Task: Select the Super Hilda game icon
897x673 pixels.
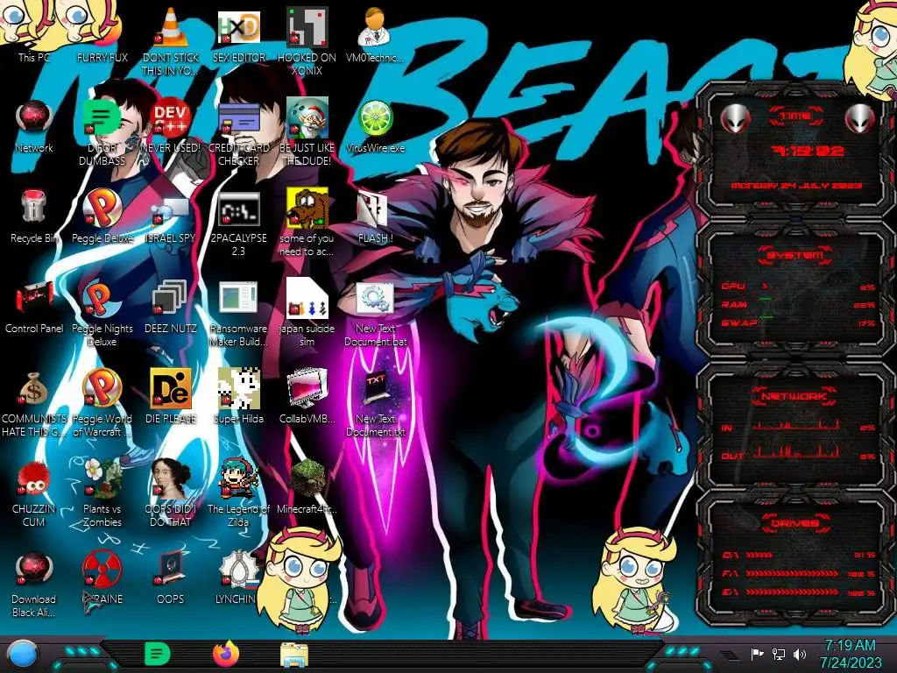Action: tap(239, 396)
